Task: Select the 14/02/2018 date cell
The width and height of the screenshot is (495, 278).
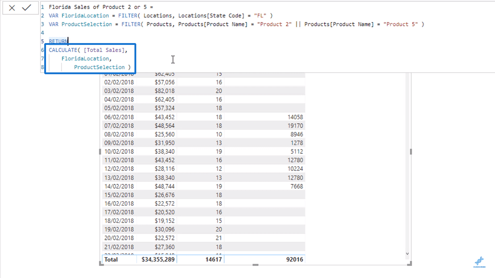Action: [119, 186]
